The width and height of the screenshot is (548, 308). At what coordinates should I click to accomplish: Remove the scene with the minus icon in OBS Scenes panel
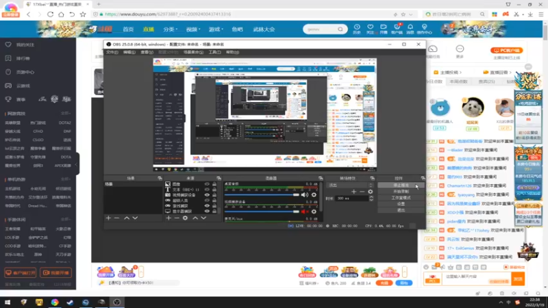pos(116,218)
